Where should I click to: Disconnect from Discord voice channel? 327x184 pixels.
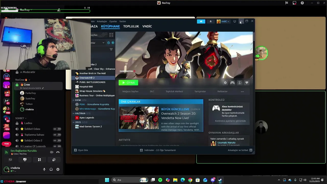[58, 152]
